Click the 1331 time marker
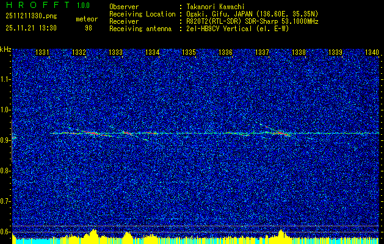The height and width of the screenshot is (244, 384). pos(42,52)
